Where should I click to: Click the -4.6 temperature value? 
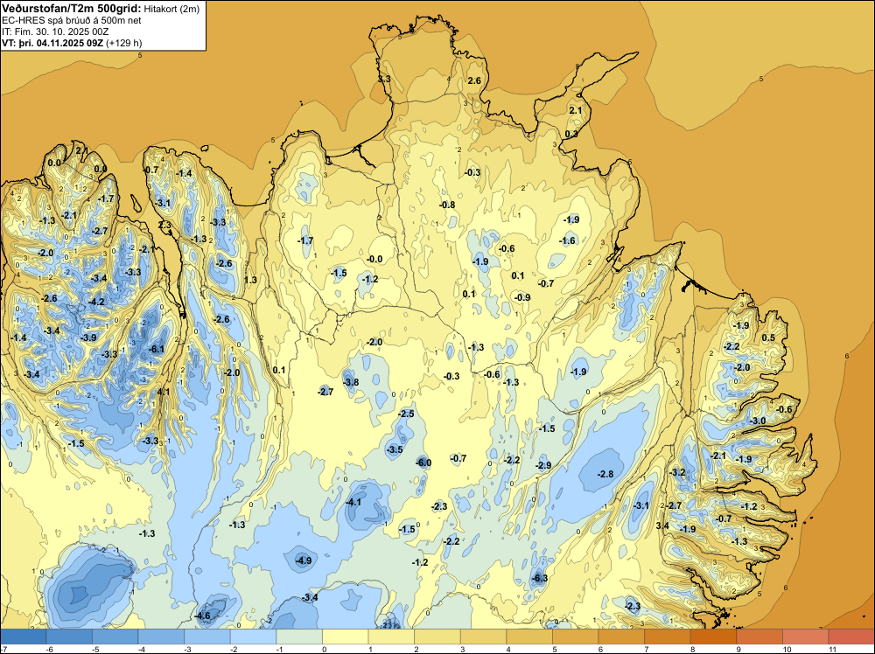pyautogui.click(x=203, y=616)
